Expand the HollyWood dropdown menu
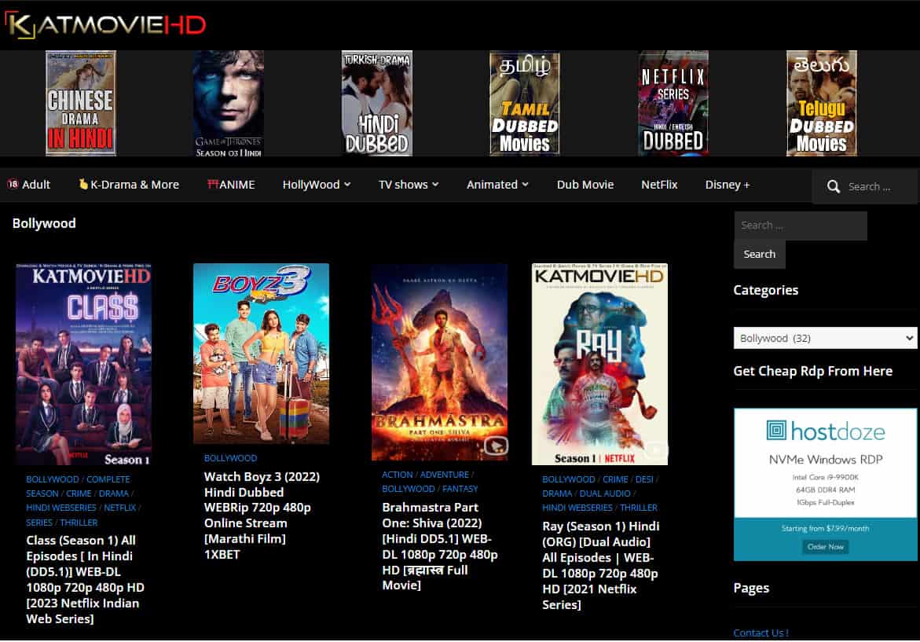The width and height of the screenshot is (920, 642). [x=316, y=185]
